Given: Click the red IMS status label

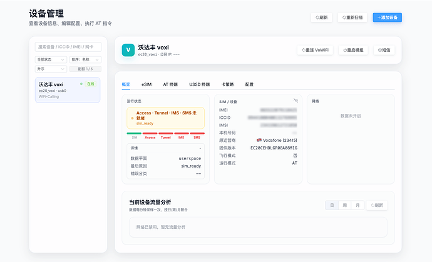Looking at the screenshot, I should (x=181, y=138).
